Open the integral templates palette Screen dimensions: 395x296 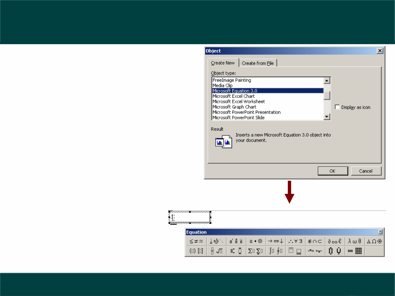[275, 251]
